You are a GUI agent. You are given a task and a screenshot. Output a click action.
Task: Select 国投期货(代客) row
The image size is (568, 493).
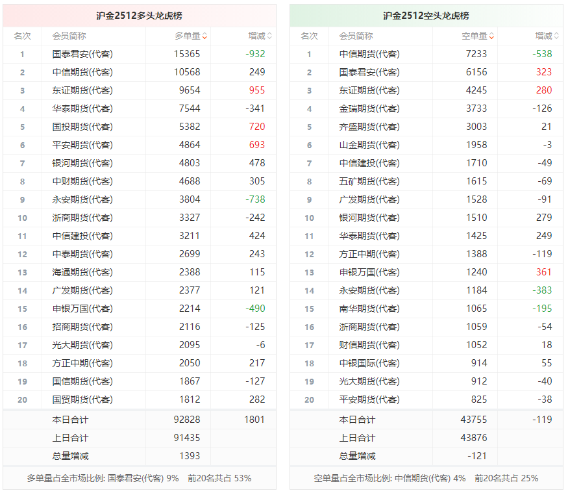tap(140, 127)
